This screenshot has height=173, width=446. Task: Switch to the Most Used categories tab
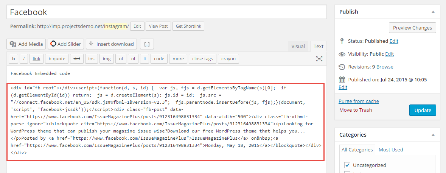[x=391, y=150]
